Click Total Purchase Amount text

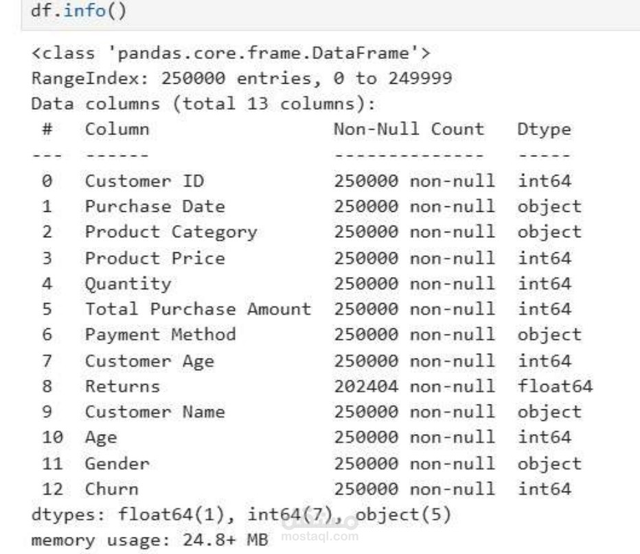(198, 309)
